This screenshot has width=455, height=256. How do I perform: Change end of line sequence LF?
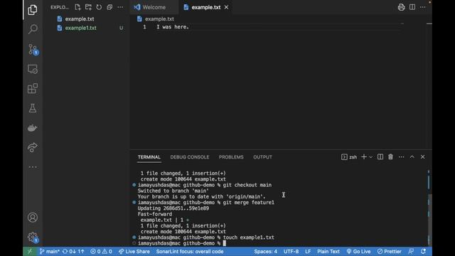[x=308, y=251]
